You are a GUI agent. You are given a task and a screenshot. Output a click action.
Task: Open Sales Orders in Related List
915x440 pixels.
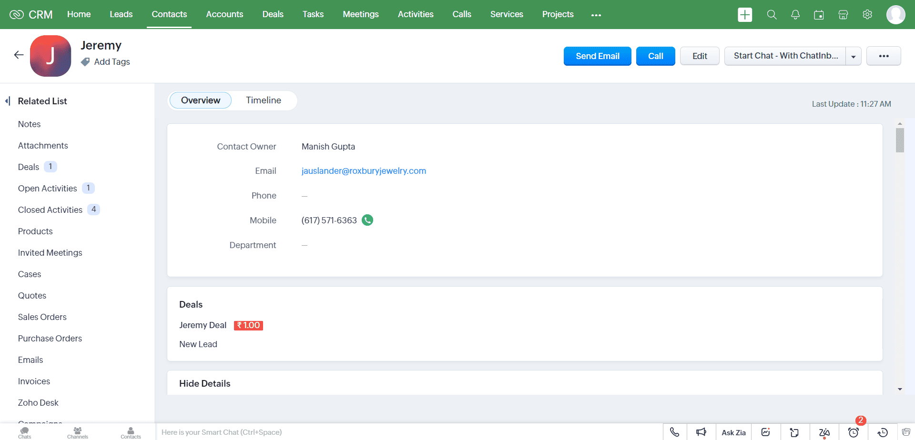point(42,317)
